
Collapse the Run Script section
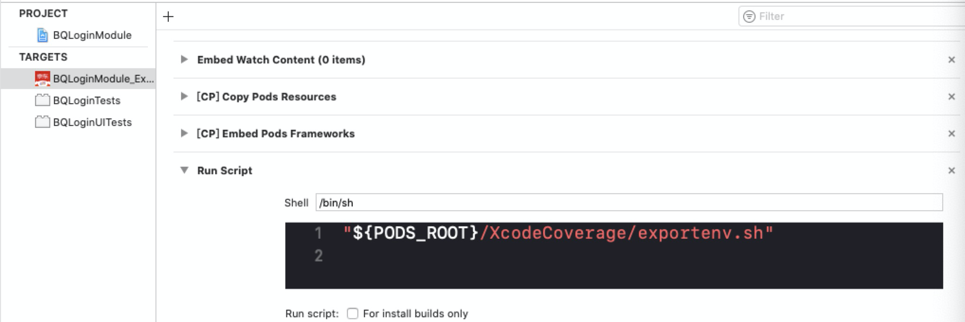coord(184,170)
